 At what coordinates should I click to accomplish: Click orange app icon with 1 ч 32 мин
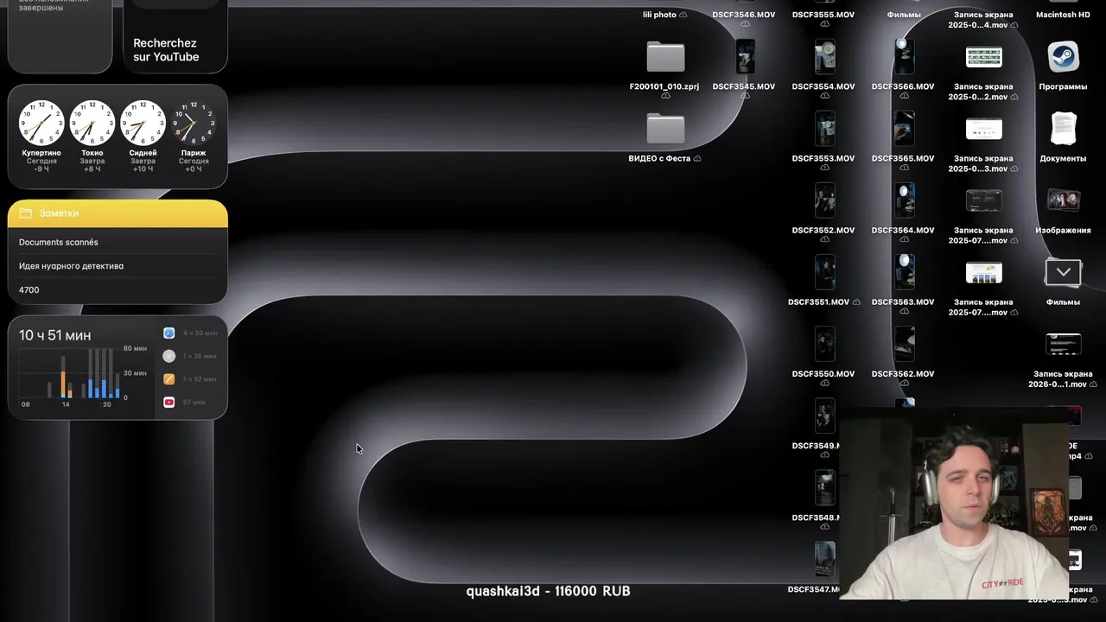click(x=168, y=378)
